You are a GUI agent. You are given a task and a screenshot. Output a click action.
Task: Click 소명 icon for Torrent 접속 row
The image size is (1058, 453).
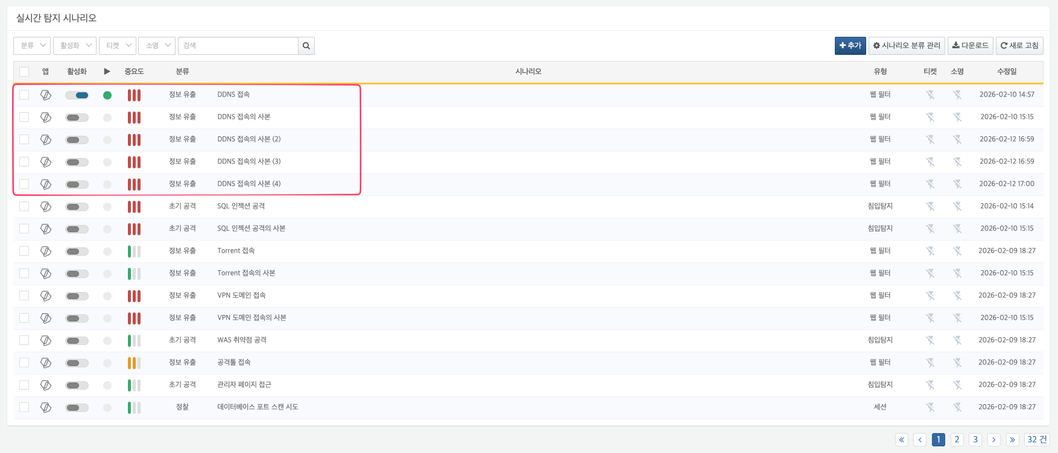[957, 251]
